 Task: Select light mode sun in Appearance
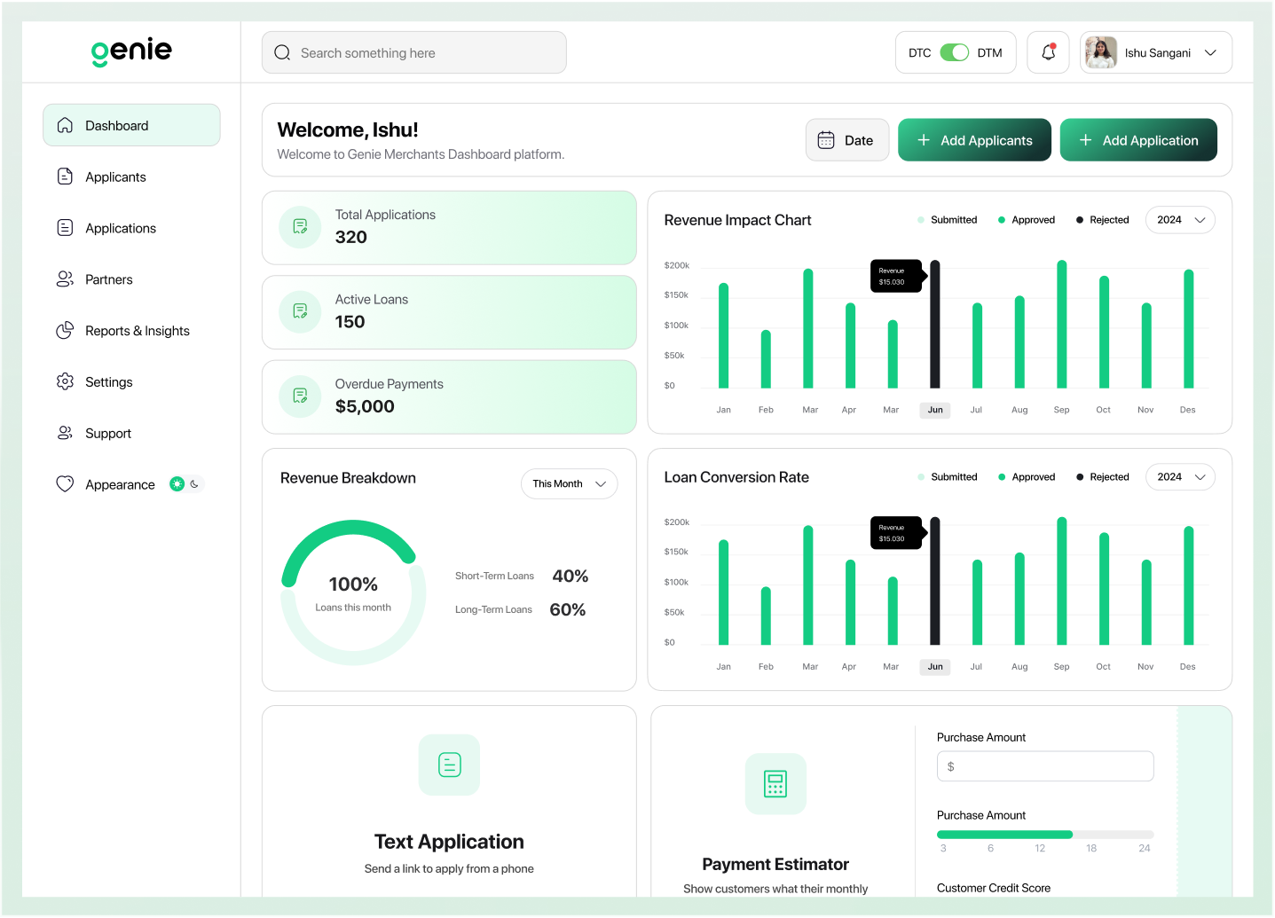pos(177,484)
